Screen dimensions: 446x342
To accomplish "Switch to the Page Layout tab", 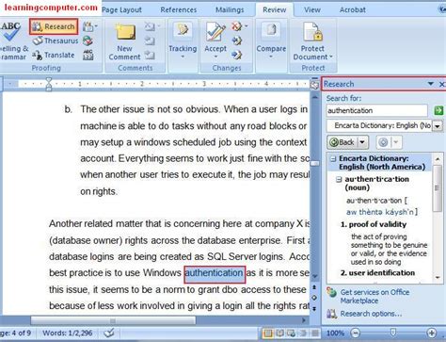I will coord(121,9).
